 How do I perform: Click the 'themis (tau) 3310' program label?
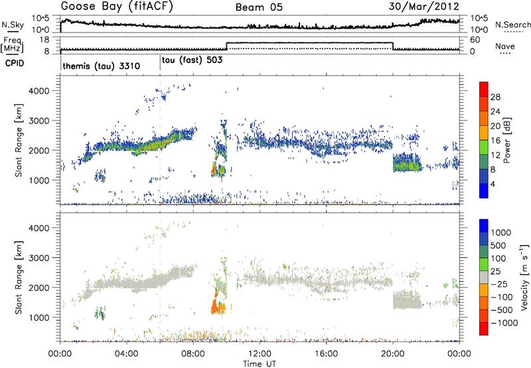pyautogui.click(x=102, y=66)
